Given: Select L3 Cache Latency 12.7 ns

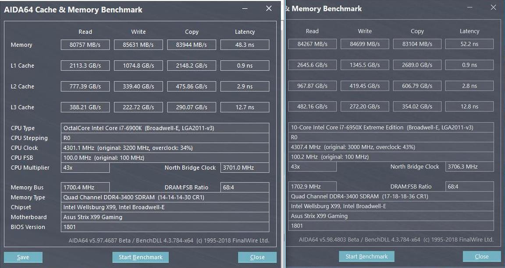Looking at the screenshot, I should (245, 107).
